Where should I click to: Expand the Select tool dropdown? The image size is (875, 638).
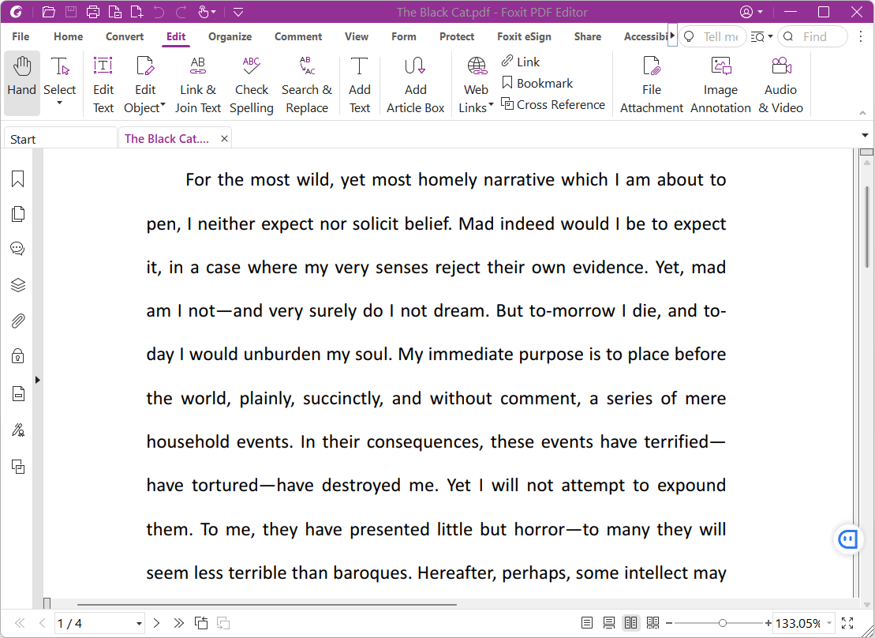coord(60,103)
